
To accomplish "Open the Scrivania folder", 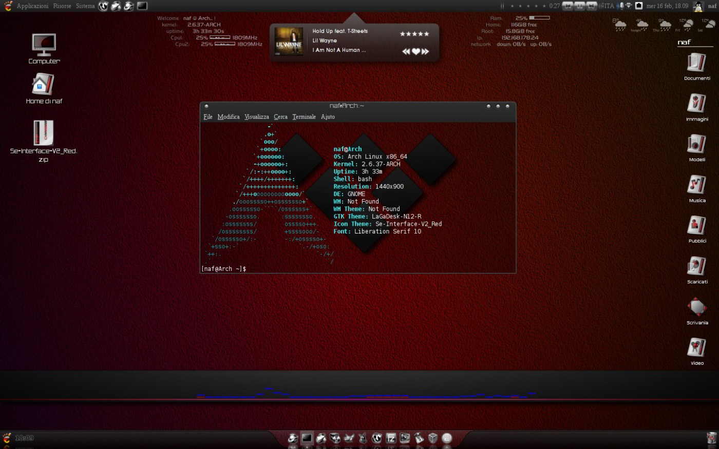I will pos(697,311).
